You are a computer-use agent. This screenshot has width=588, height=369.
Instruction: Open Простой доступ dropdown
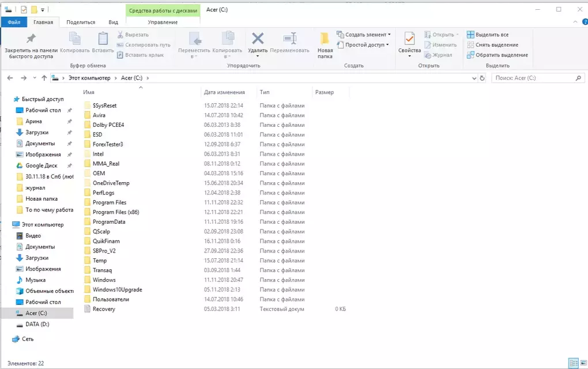click(x=363, y=44)
